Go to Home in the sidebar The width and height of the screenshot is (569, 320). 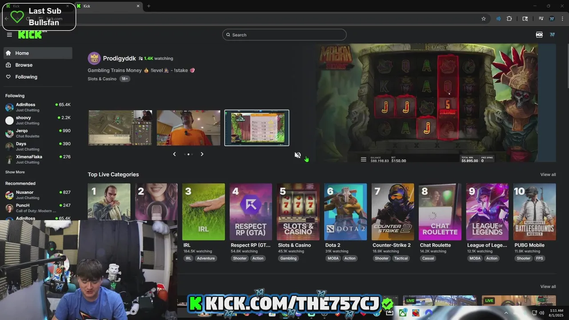coord(38,53)
